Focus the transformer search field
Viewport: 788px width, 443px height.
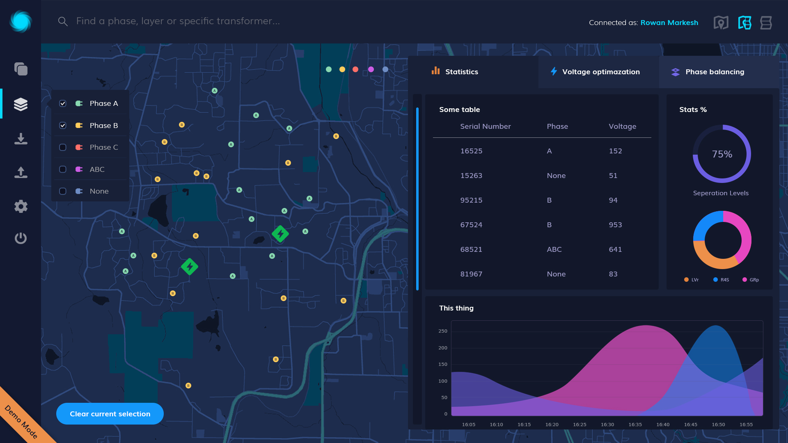[178, 21]
